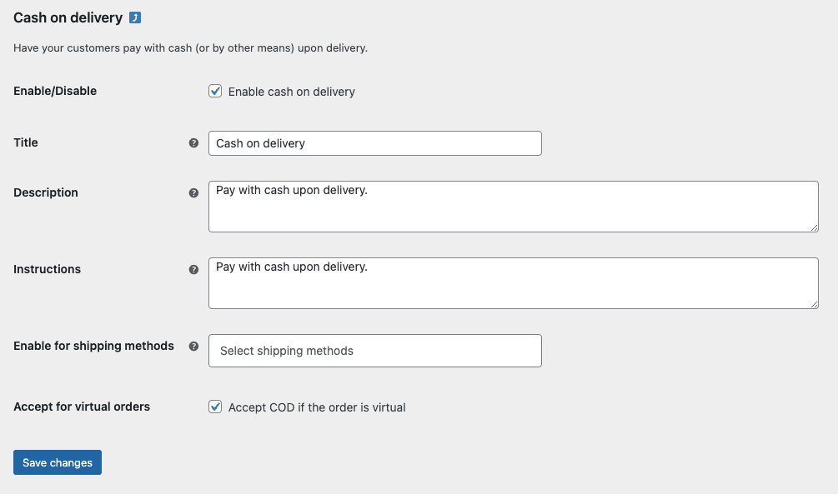Click the help icon for Enable for shipping methods
838x494 pixels.
194,346
